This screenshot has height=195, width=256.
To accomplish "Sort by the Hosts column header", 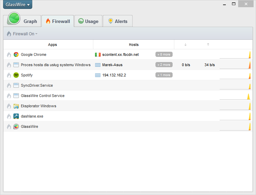I will 134,45.
